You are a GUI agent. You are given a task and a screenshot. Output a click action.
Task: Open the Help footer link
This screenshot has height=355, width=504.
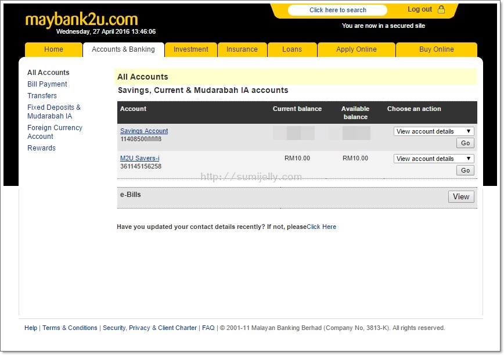click(x=31, y=328)
